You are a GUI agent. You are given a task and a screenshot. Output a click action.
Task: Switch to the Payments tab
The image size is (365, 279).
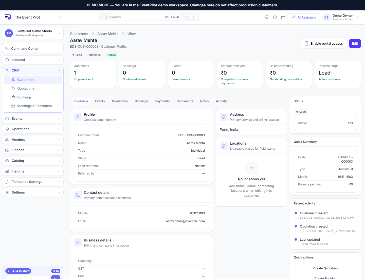click(x=162, y=101)
